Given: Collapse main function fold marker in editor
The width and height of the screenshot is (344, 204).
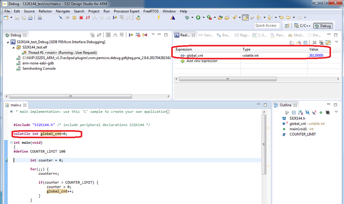Looking at the screenshot, I should (x=11, y=143).
